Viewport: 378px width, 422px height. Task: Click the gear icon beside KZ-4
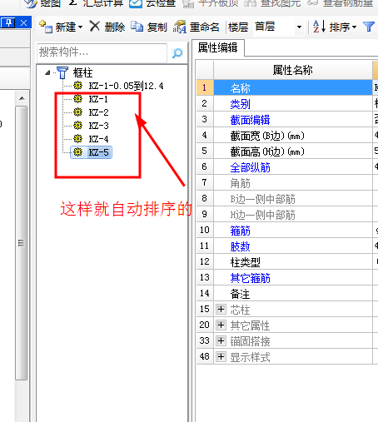click(x=77, y=138)
